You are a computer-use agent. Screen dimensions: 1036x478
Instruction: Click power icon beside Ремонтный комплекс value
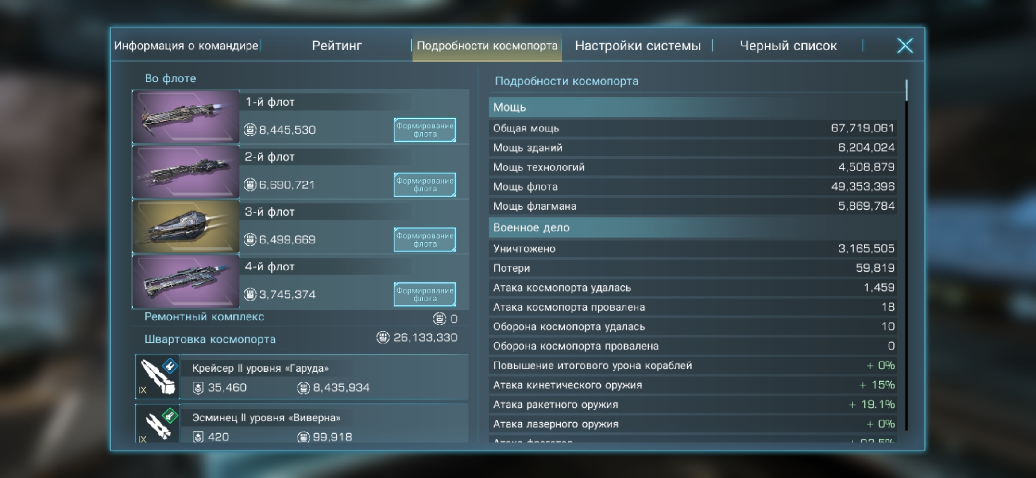[439, 318]
